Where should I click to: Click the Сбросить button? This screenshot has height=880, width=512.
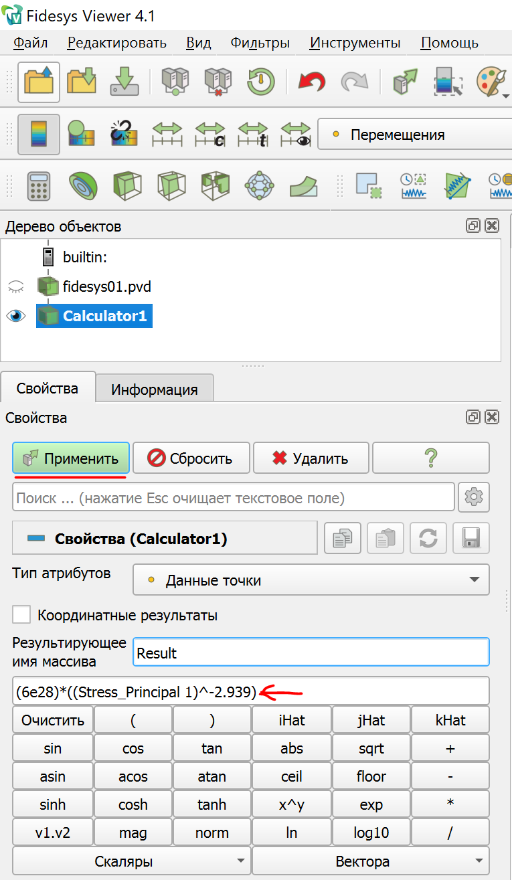(x=191, y=458)
